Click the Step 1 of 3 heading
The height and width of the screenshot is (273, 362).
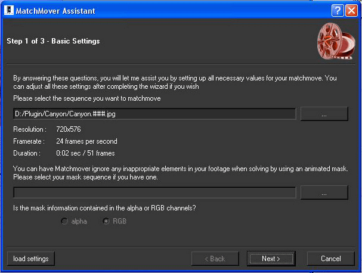[x=53, y=41]
